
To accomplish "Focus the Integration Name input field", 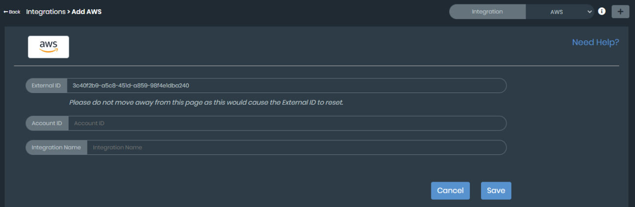I will [296, 147].
